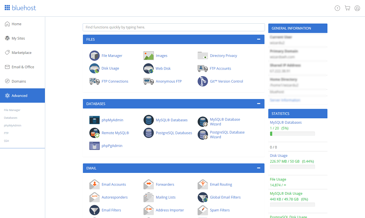Open the Email Filters funnel icon
The height and width of the screenshot is (218, 365).
[x=94, y=210]
